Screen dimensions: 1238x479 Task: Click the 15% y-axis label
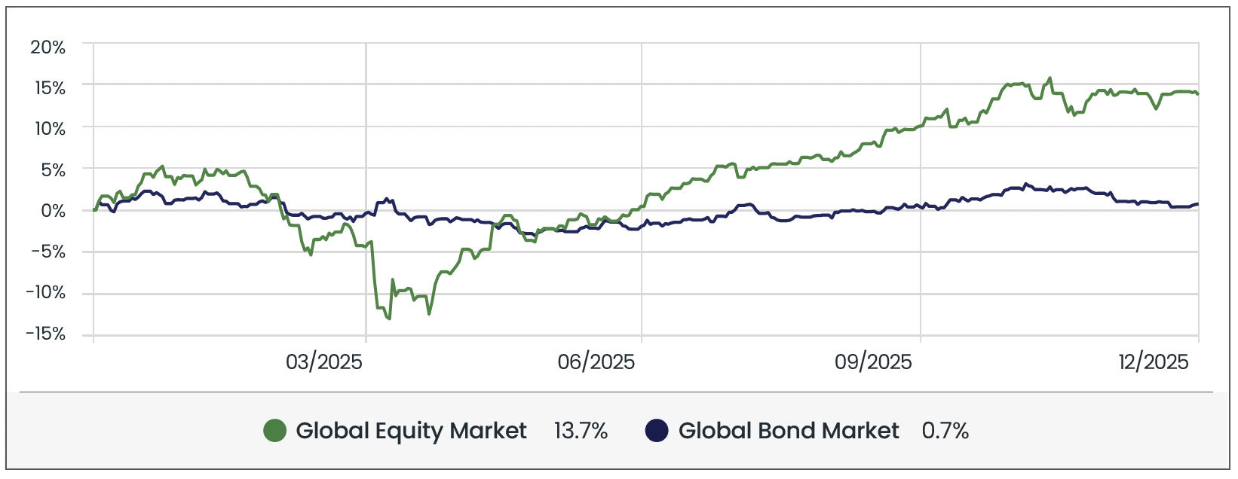(x=48, y=88)
